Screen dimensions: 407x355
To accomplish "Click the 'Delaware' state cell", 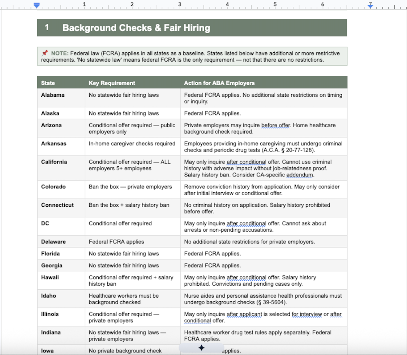I will point(61,241).
